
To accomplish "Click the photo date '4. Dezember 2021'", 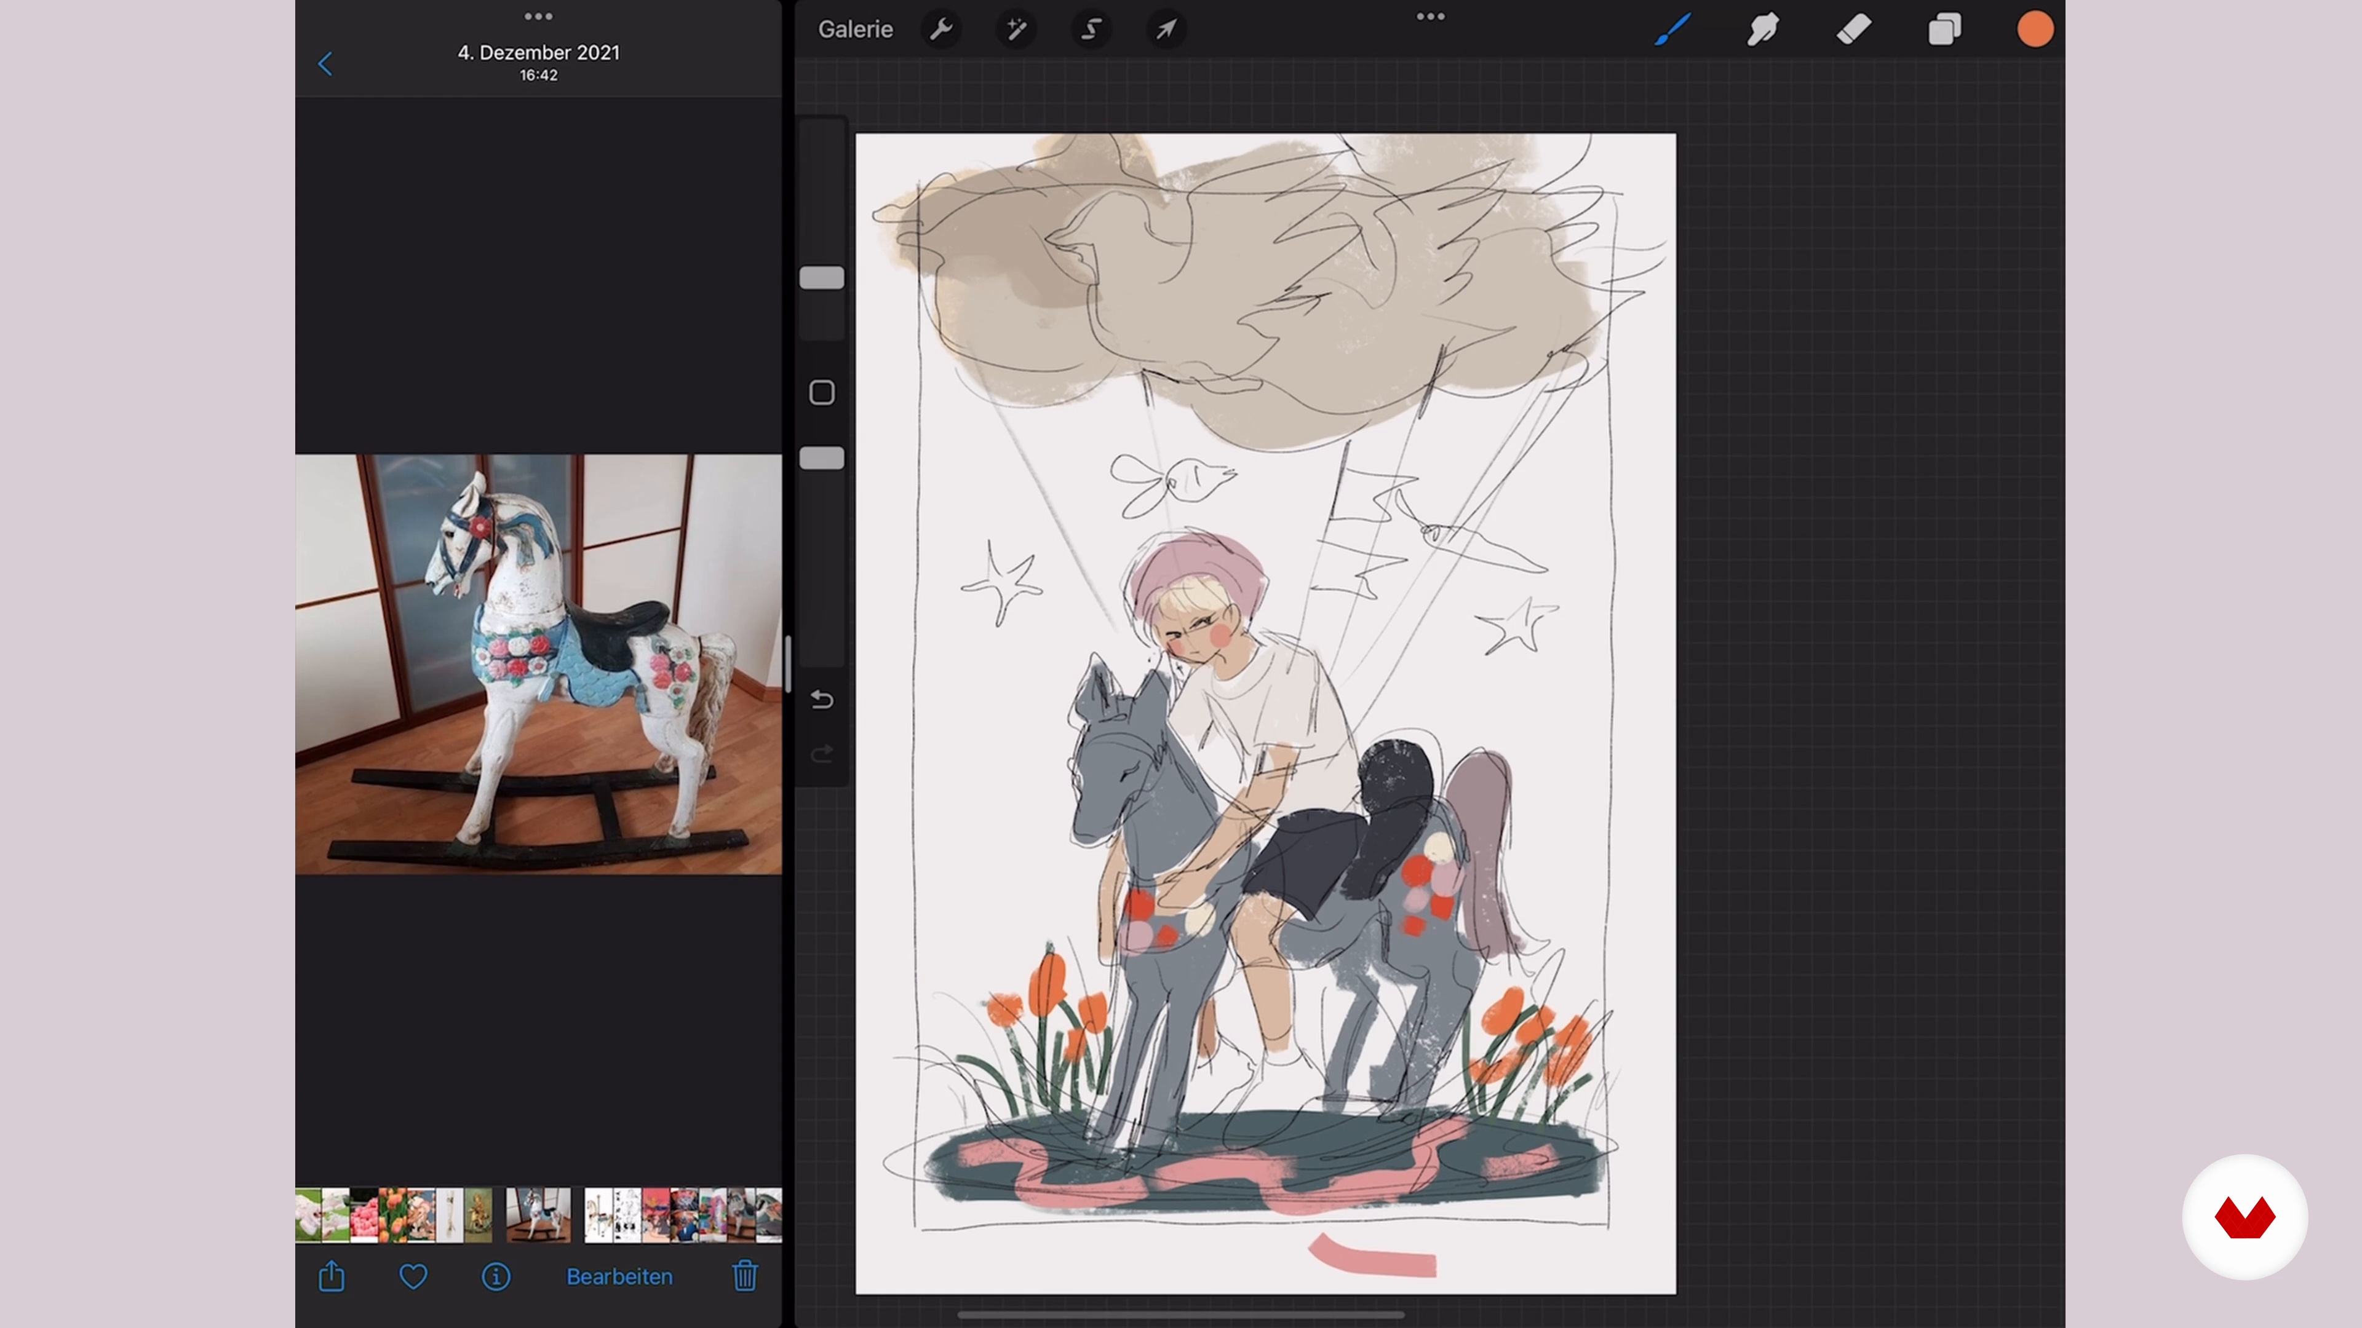I will (x=538, y=52).
